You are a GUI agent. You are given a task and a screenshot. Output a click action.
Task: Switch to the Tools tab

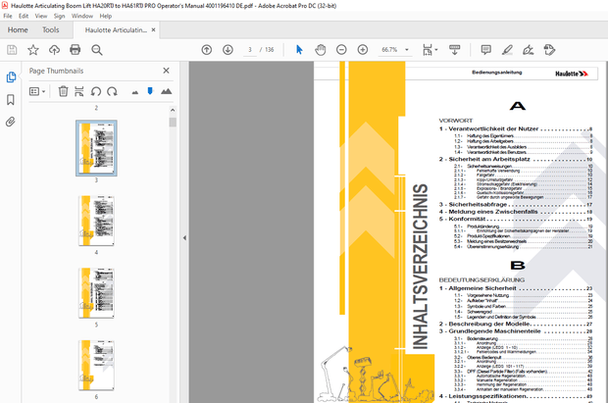click(51, 29)
